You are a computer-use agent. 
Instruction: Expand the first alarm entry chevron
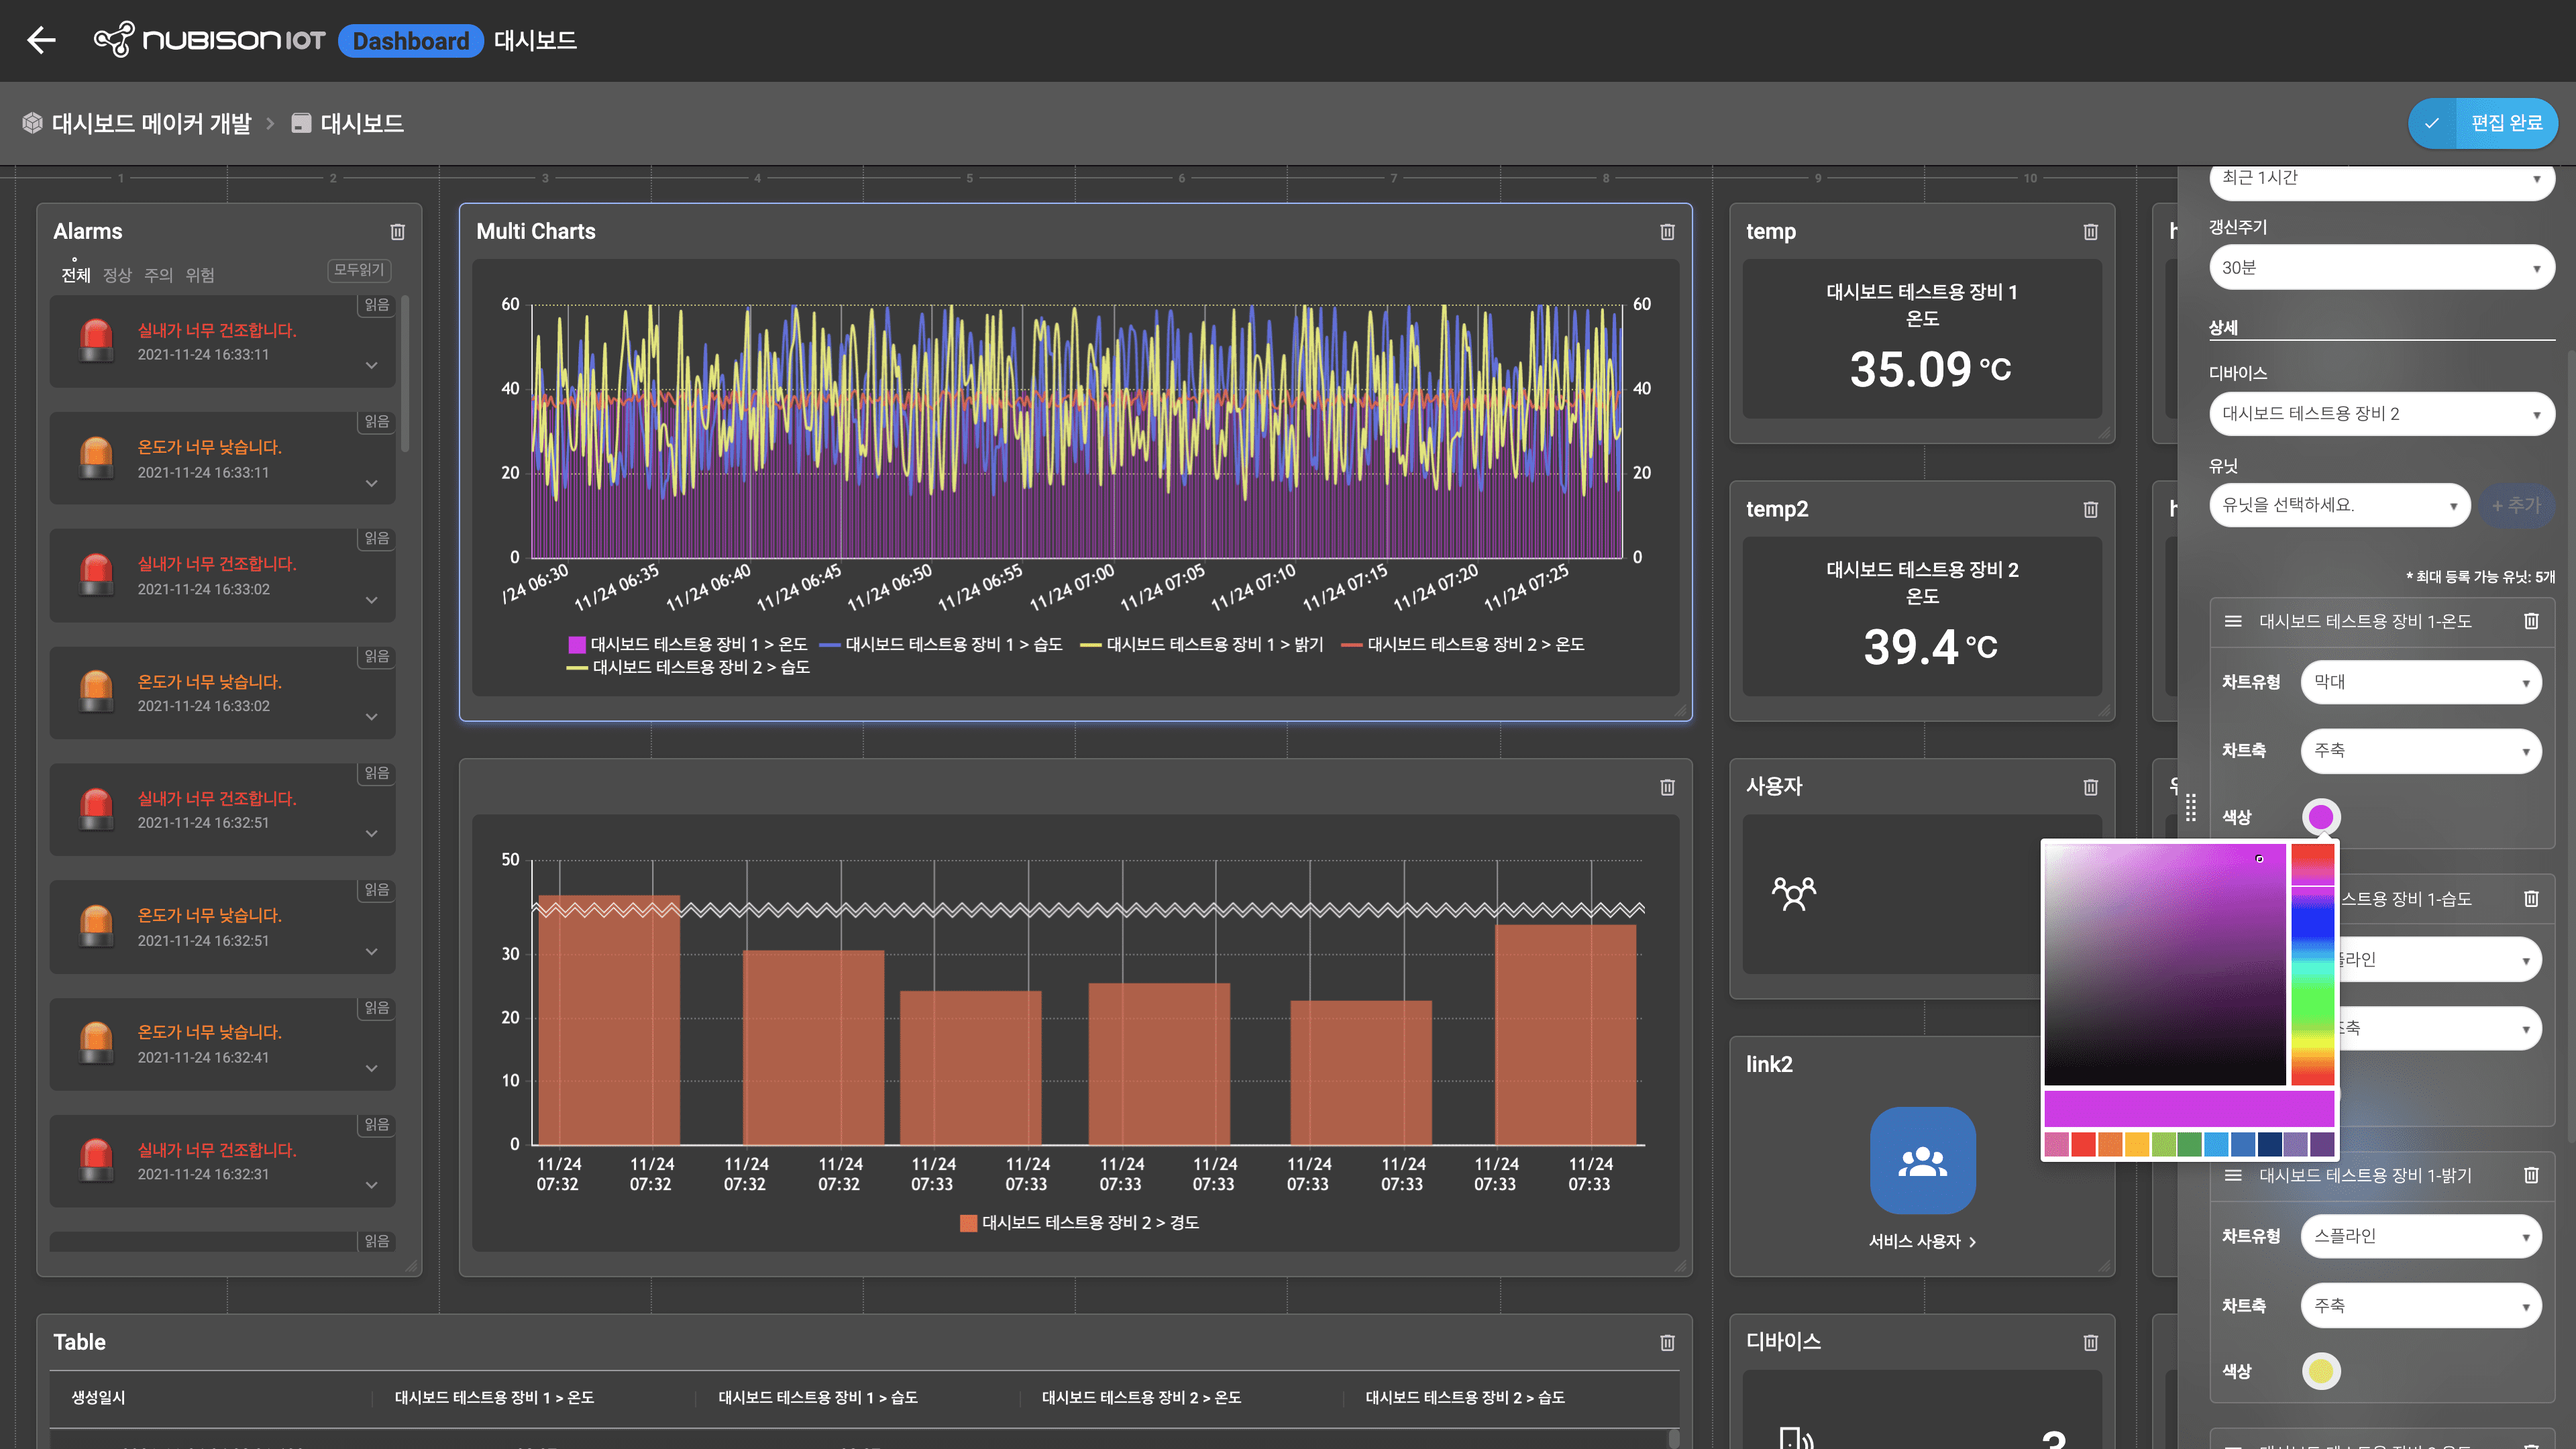point(372,366)
